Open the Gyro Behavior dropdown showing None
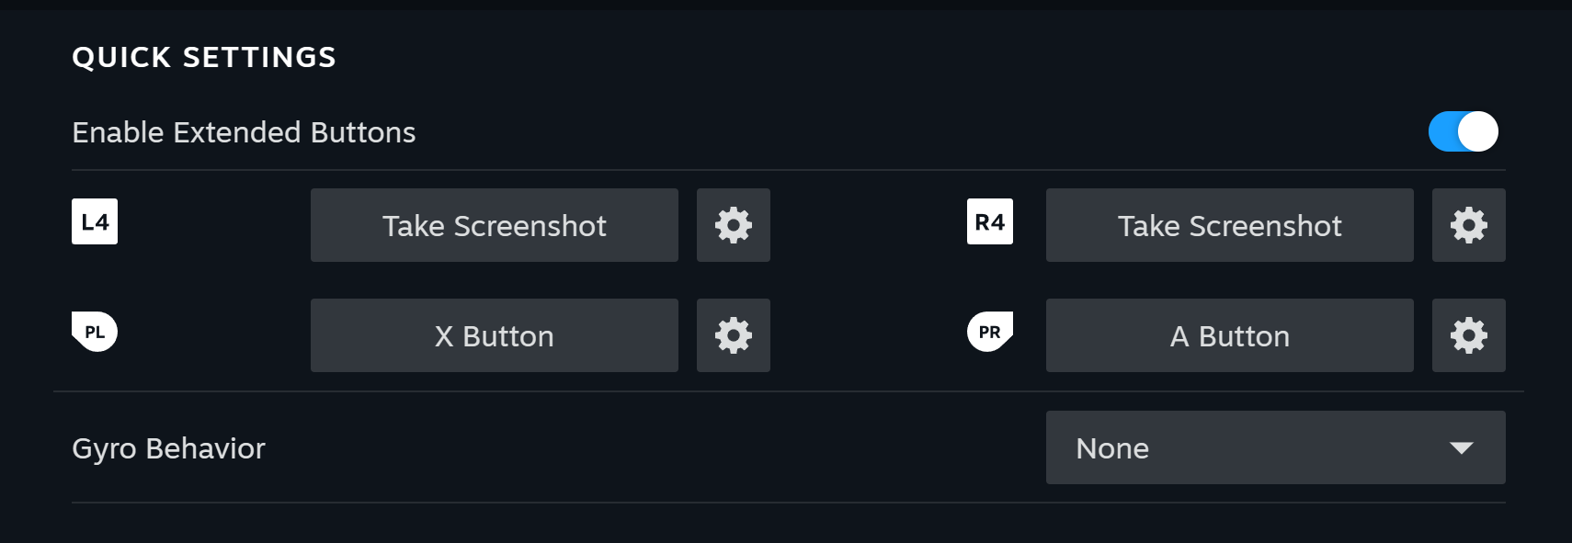The height and width of the screenshot is (543, 1572). (1276, 447)
